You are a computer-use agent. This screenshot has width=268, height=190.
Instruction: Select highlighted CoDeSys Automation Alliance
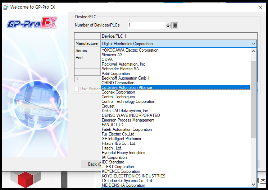click(176, 87)
